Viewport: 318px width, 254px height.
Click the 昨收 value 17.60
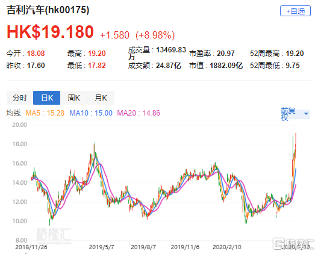(x=36, y=66)
